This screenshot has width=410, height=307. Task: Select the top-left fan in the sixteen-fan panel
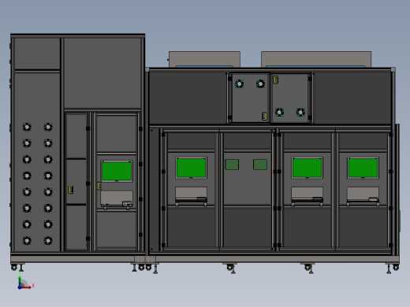[27, 127]
